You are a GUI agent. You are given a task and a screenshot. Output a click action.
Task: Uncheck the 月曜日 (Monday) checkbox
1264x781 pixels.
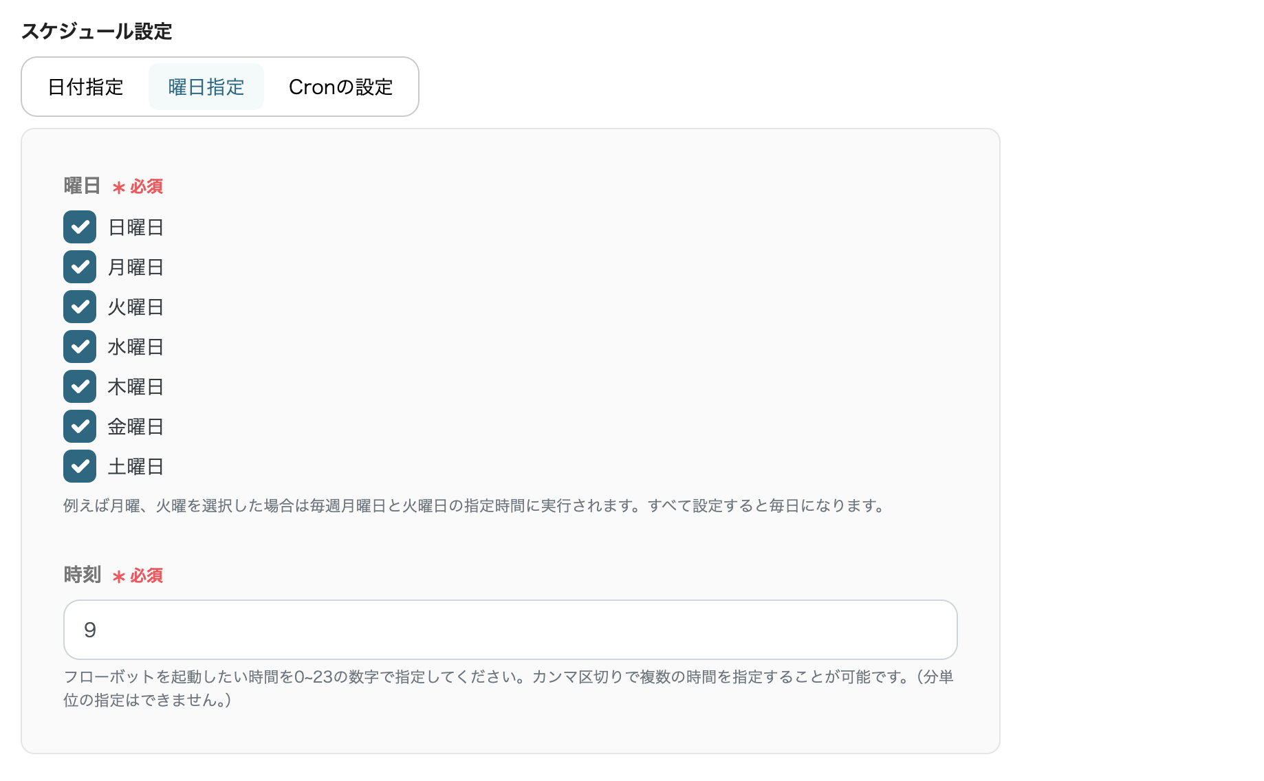click(79, 267)
